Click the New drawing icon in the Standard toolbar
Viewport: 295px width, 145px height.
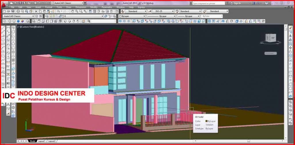point(4,11)
